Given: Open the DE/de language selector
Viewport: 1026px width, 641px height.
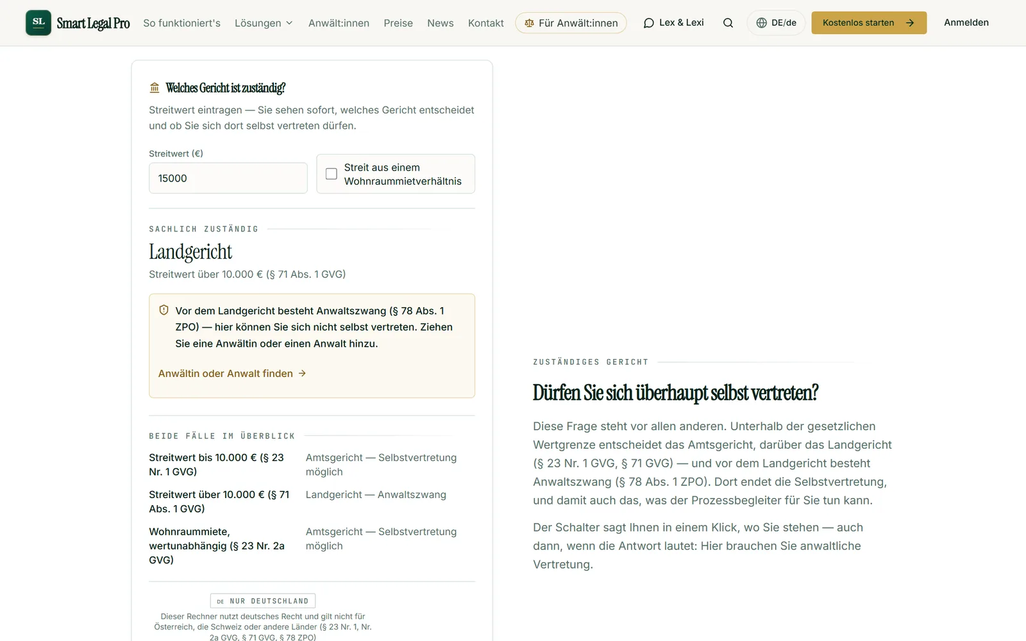Looking at the screenshot, I should [776, 23].
